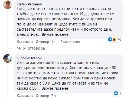134x100 pixels.
Task: Click the reply arrow icon beside 61 отговора
Action: pos(19,48)
